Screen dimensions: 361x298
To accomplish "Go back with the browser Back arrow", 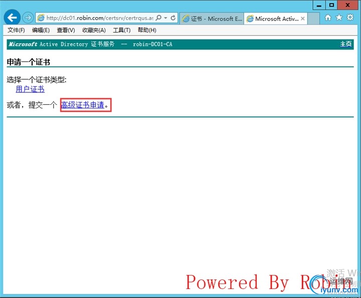I will coord(12,17).
